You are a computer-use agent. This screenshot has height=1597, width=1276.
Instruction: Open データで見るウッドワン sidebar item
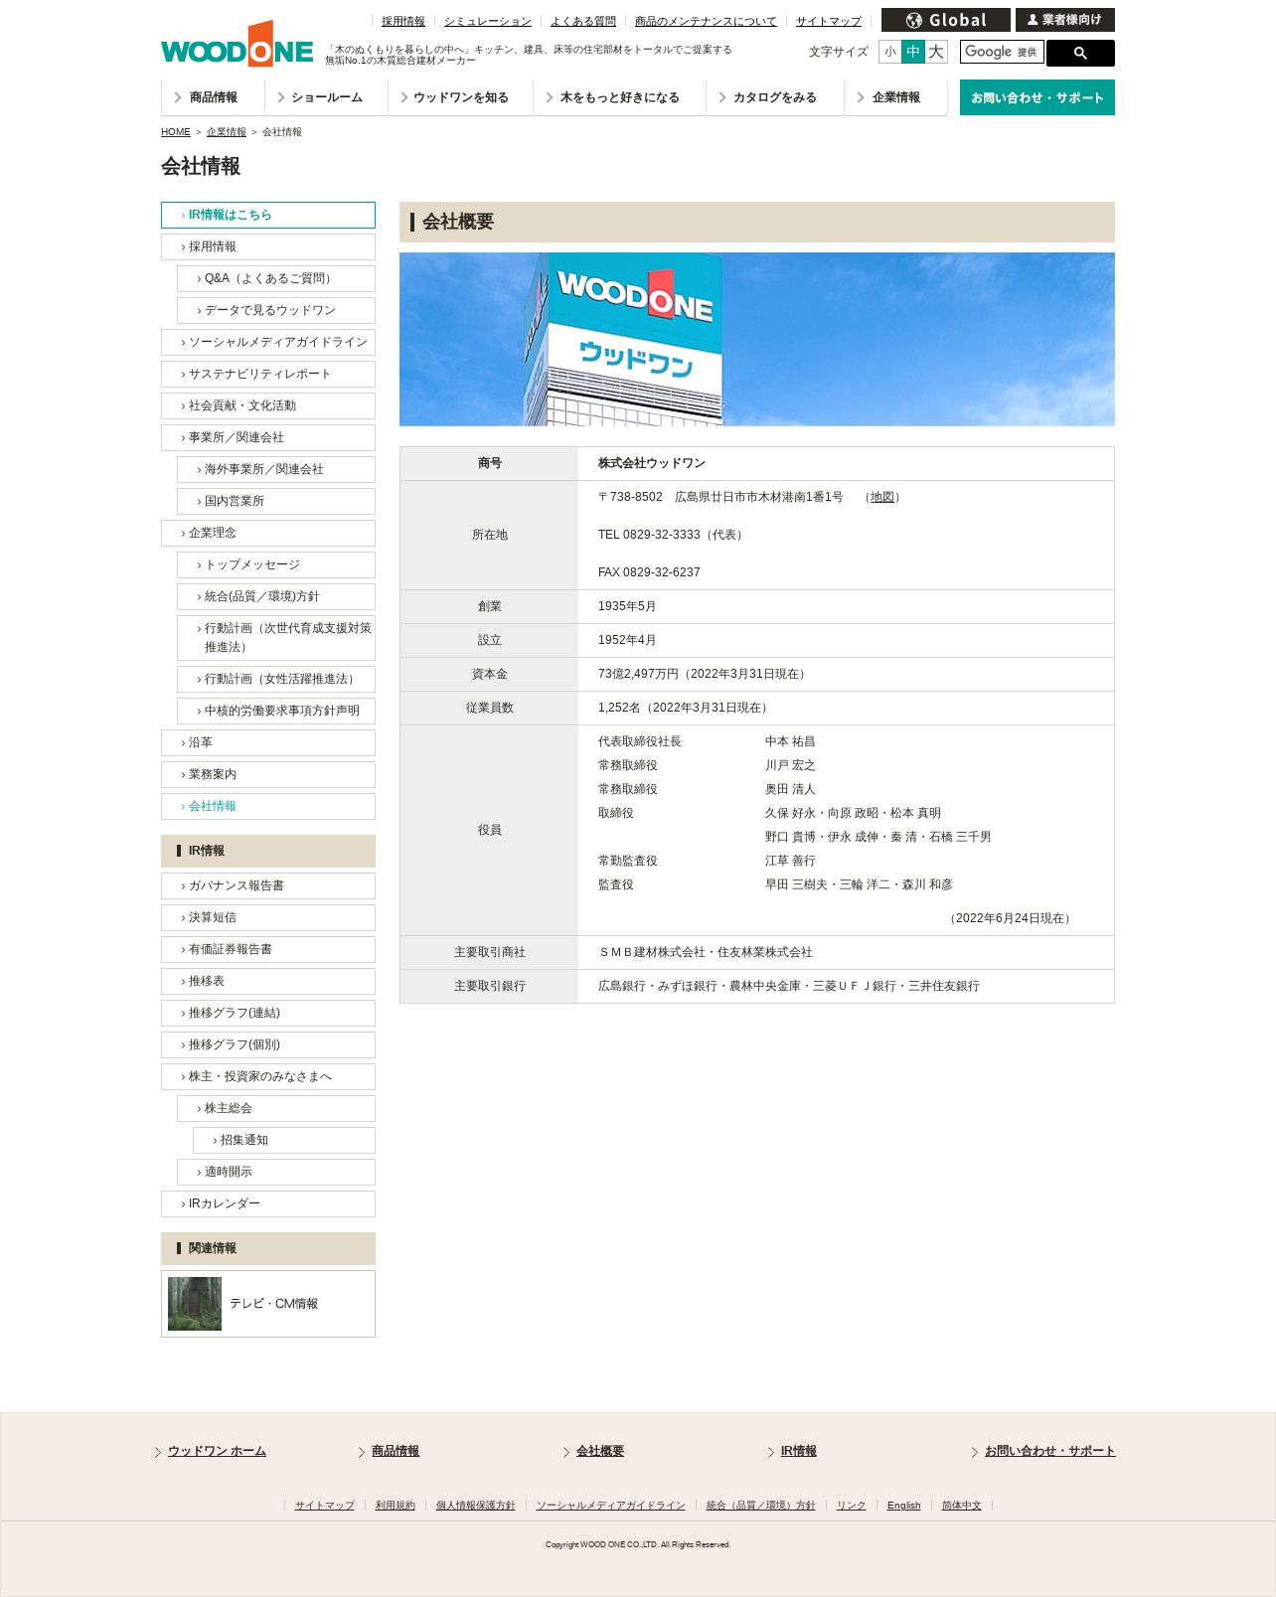[x=276, y=310]
